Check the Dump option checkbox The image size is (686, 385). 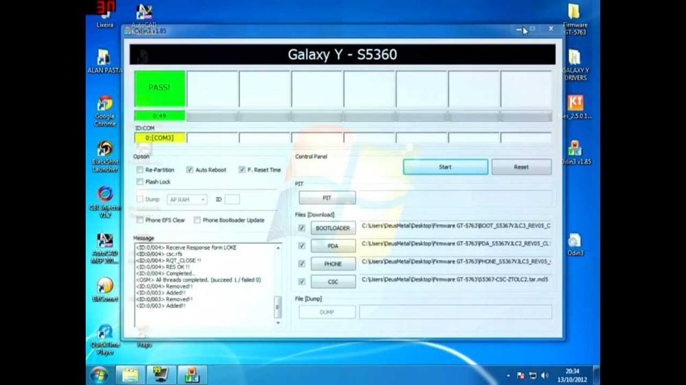tap(139, 199)
